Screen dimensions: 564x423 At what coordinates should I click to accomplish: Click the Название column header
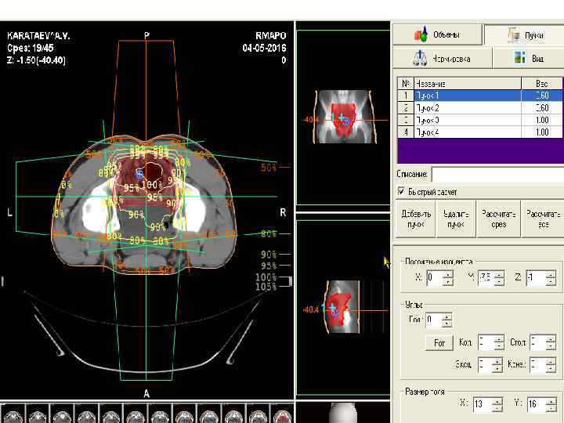(x=468, y=84)
